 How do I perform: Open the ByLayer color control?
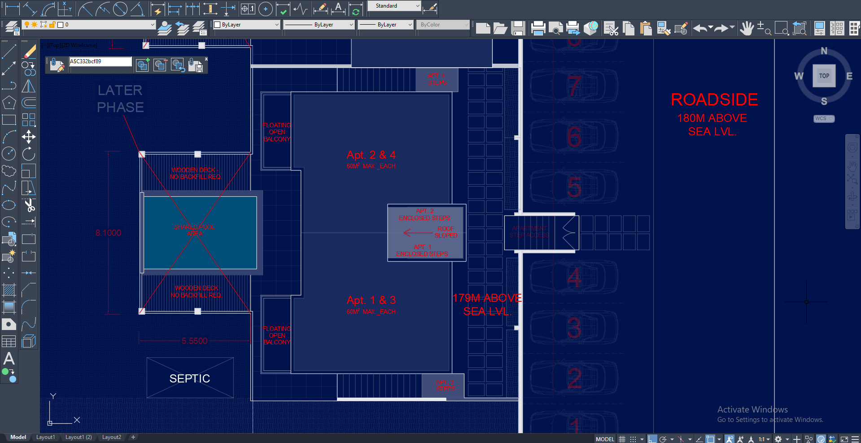[247, 25]
